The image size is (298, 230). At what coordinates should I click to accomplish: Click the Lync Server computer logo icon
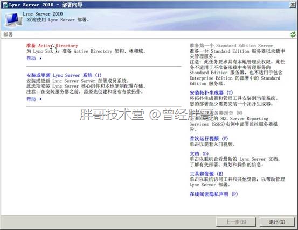13,20
